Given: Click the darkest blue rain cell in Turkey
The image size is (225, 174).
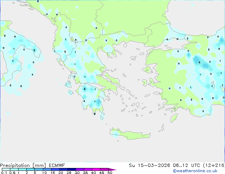Looking at the screenshot, I should tap(197, 61).
